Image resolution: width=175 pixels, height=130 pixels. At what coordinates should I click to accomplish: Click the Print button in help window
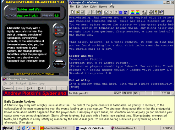(x=41, y=88)
